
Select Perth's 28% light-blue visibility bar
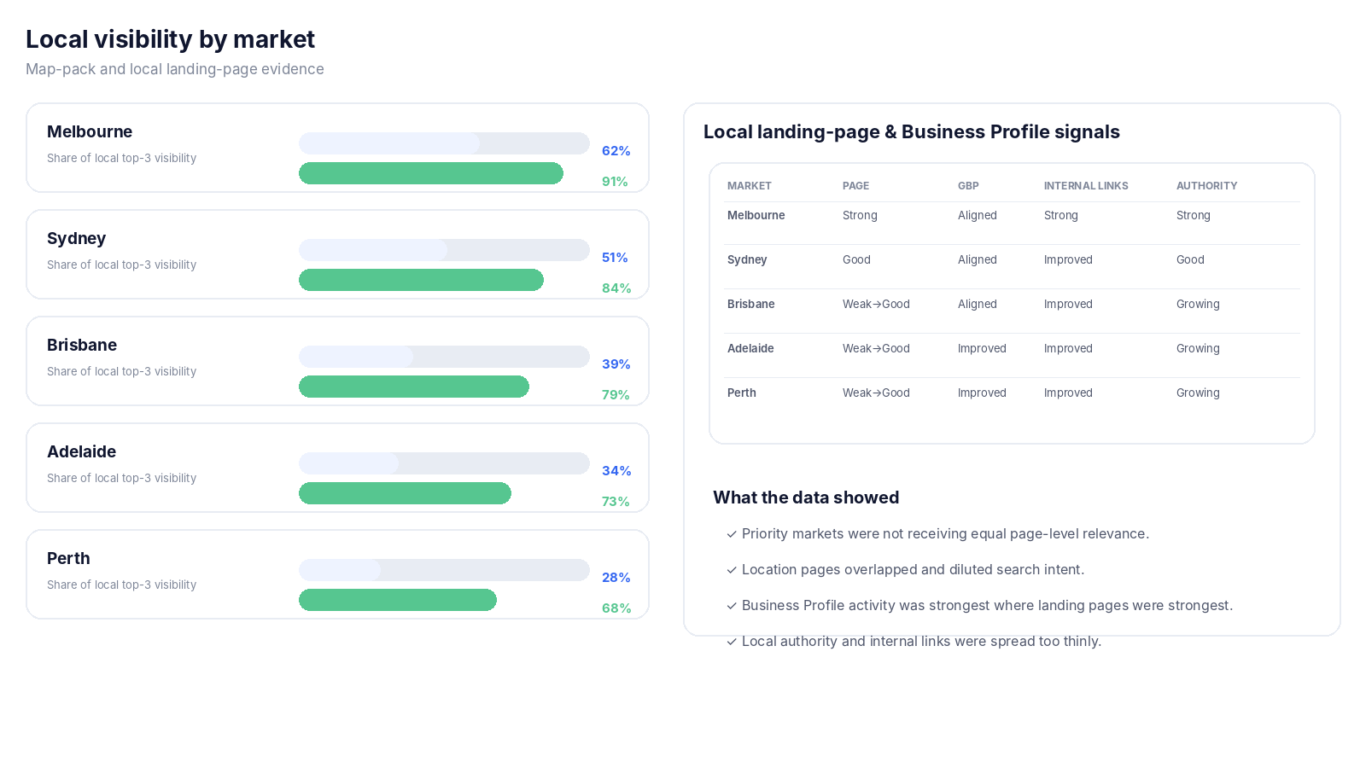pyautogui.click(x=340, y=570)
